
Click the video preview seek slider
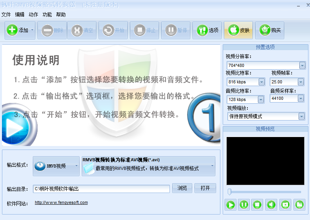(x=265, y=192)
